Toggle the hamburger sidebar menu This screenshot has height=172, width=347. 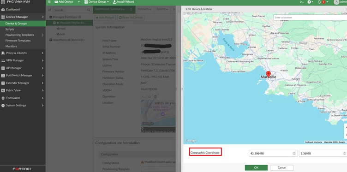click(49, 2)
